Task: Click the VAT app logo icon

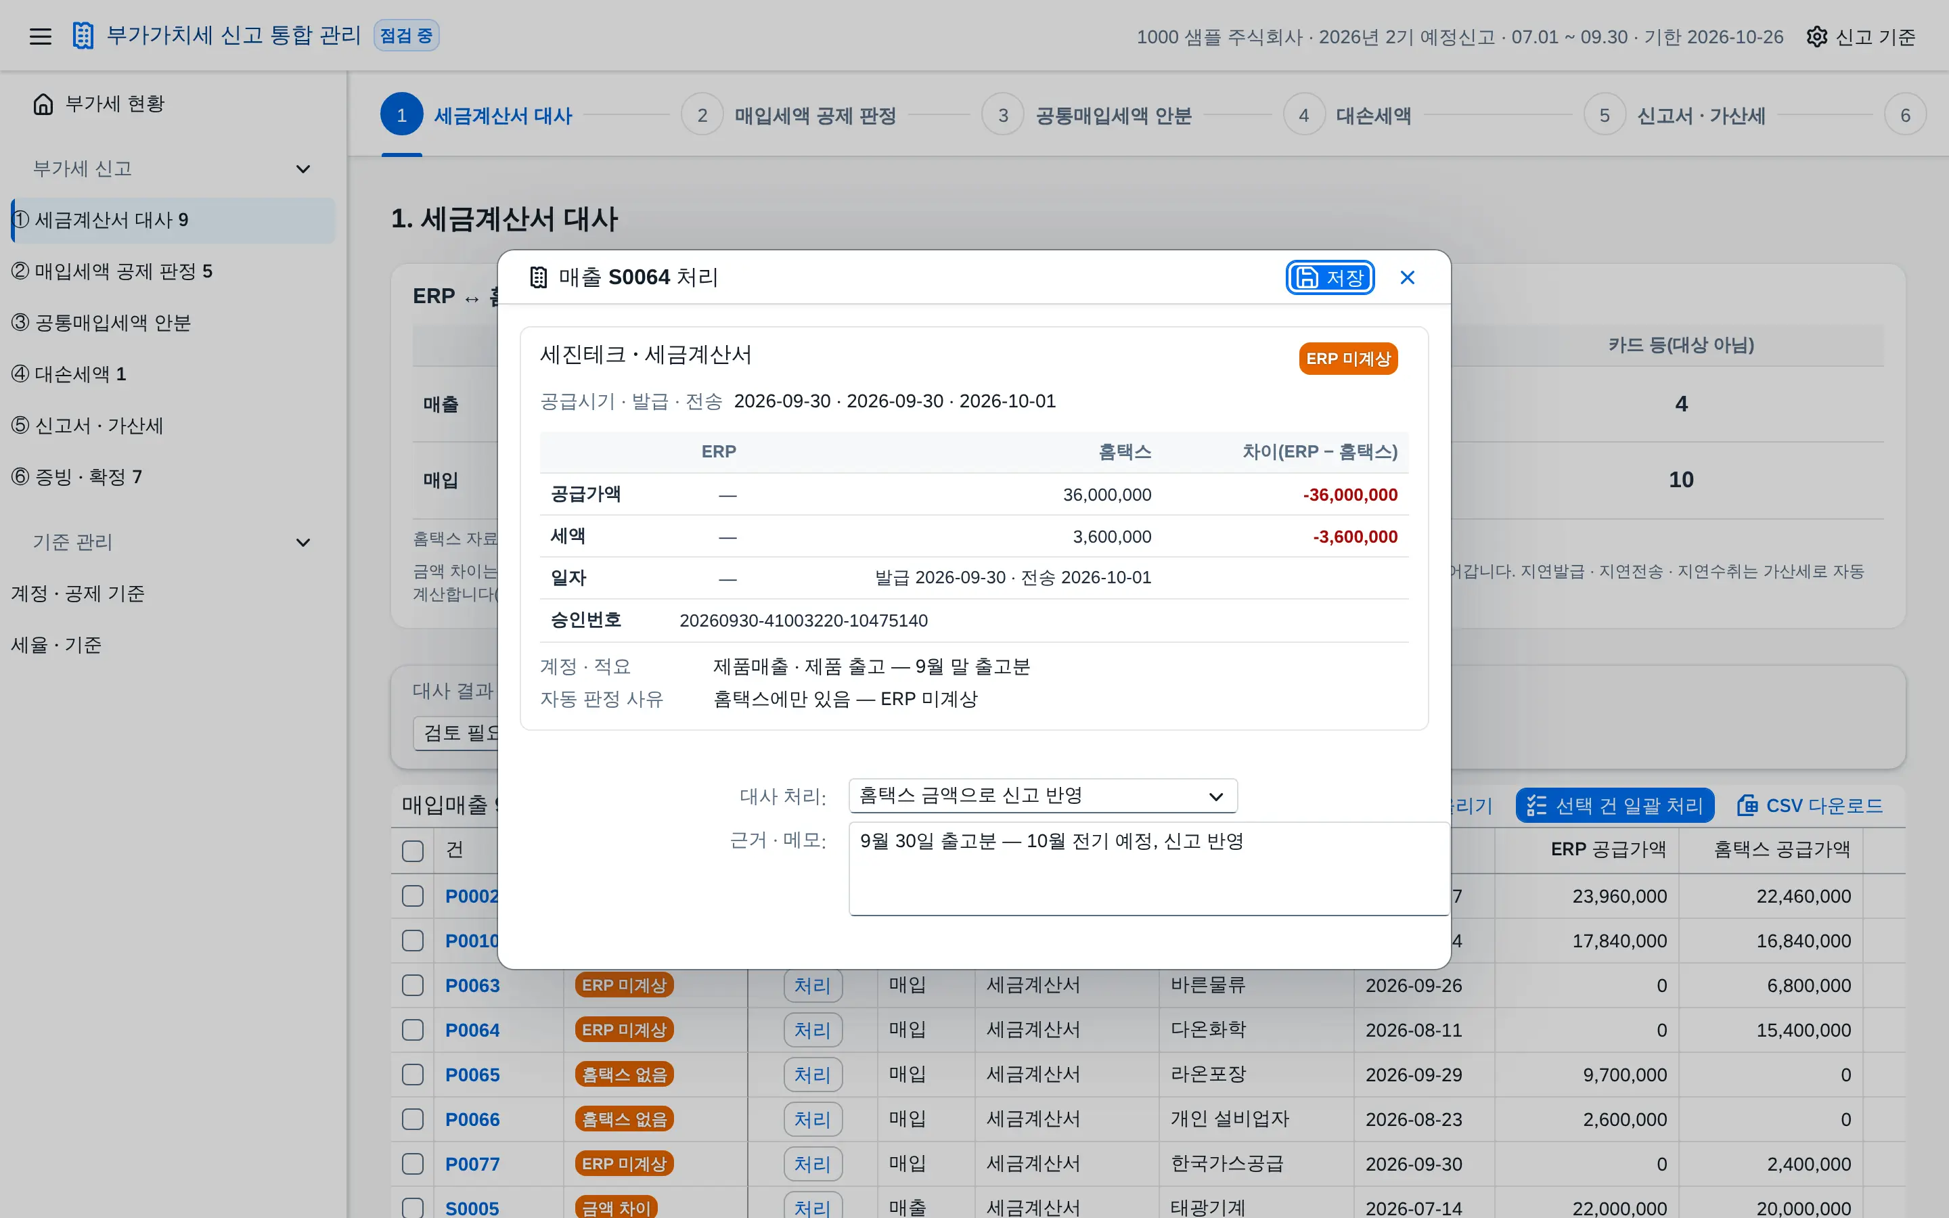Action: (x=83, y=35)
